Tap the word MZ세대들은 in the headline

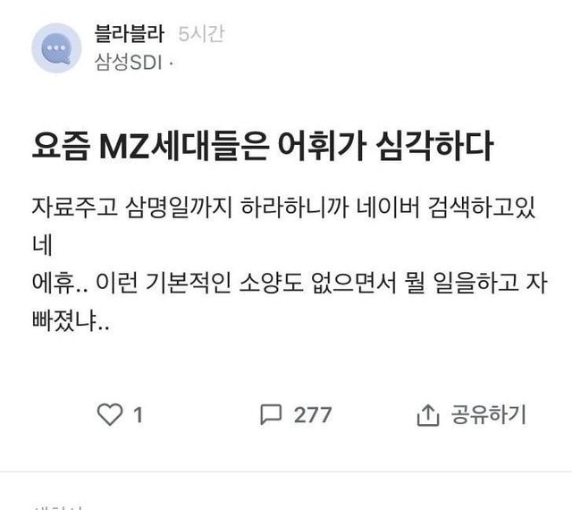point(185,146)
